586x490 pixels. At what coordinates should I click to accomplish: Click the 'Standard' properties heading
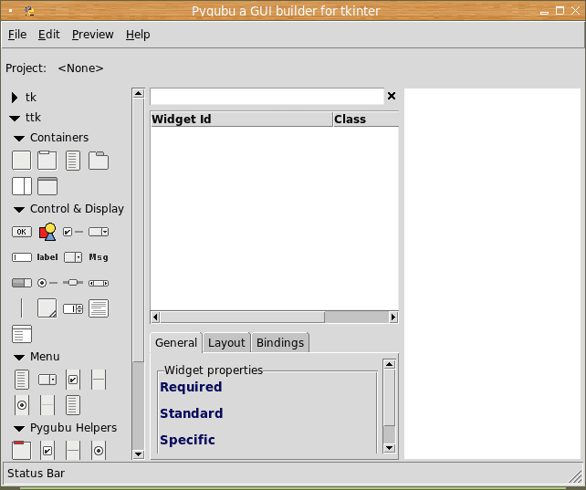192,413
